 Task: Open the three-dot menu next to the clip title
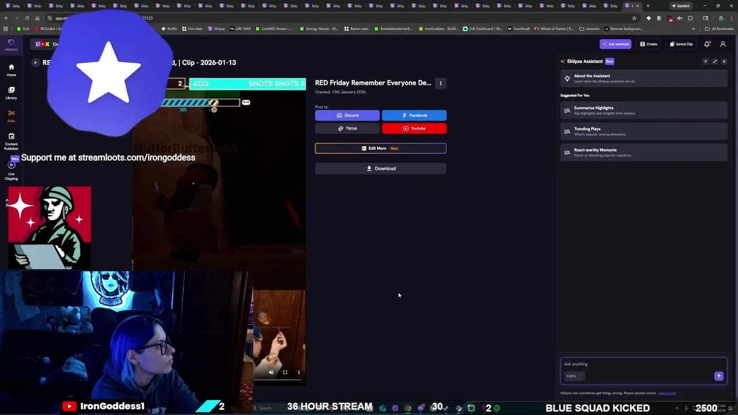[440, 83]
